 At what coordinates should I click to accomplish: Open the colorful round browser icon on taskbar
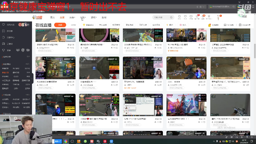click(66, 141)
